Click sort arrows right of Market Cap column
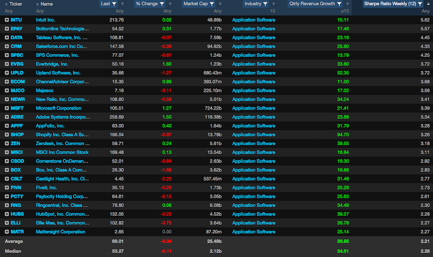 tap(220, 4)
